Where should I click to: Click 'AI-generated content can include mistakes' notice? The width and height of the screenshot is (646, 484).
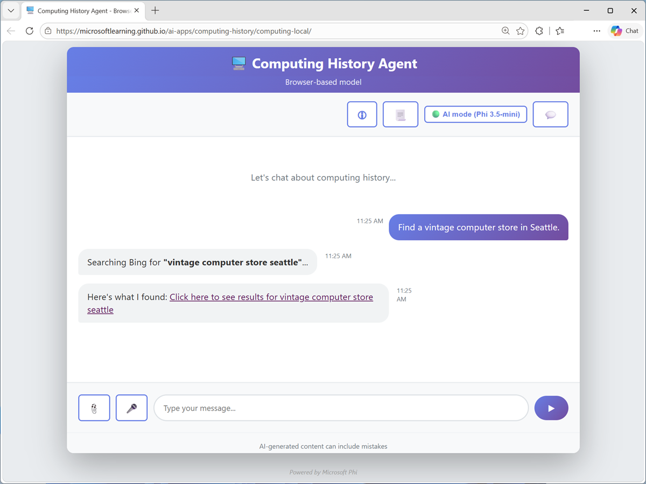[x=323, y=446]
